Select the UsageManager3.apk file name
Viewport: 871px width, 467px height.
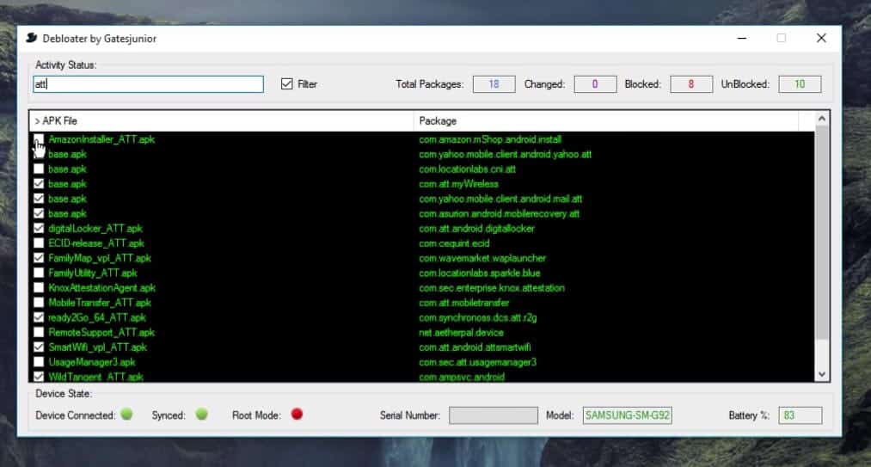pos(92,362)
